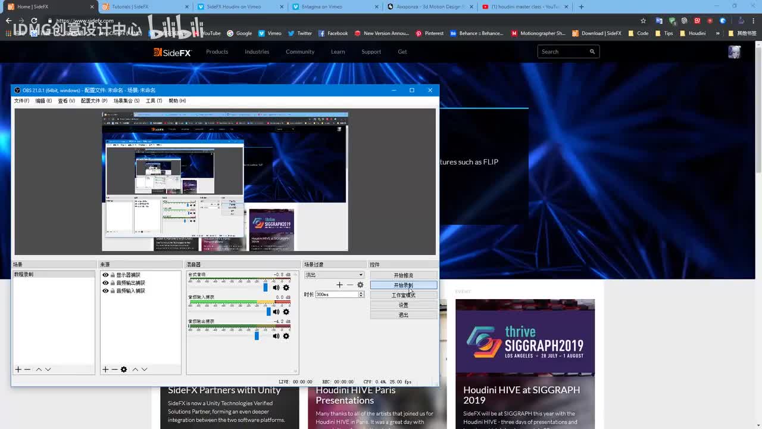Open Learn in SideFX navigation
The width and height of the screenshot is (762, 429).
tap(338, 52)
